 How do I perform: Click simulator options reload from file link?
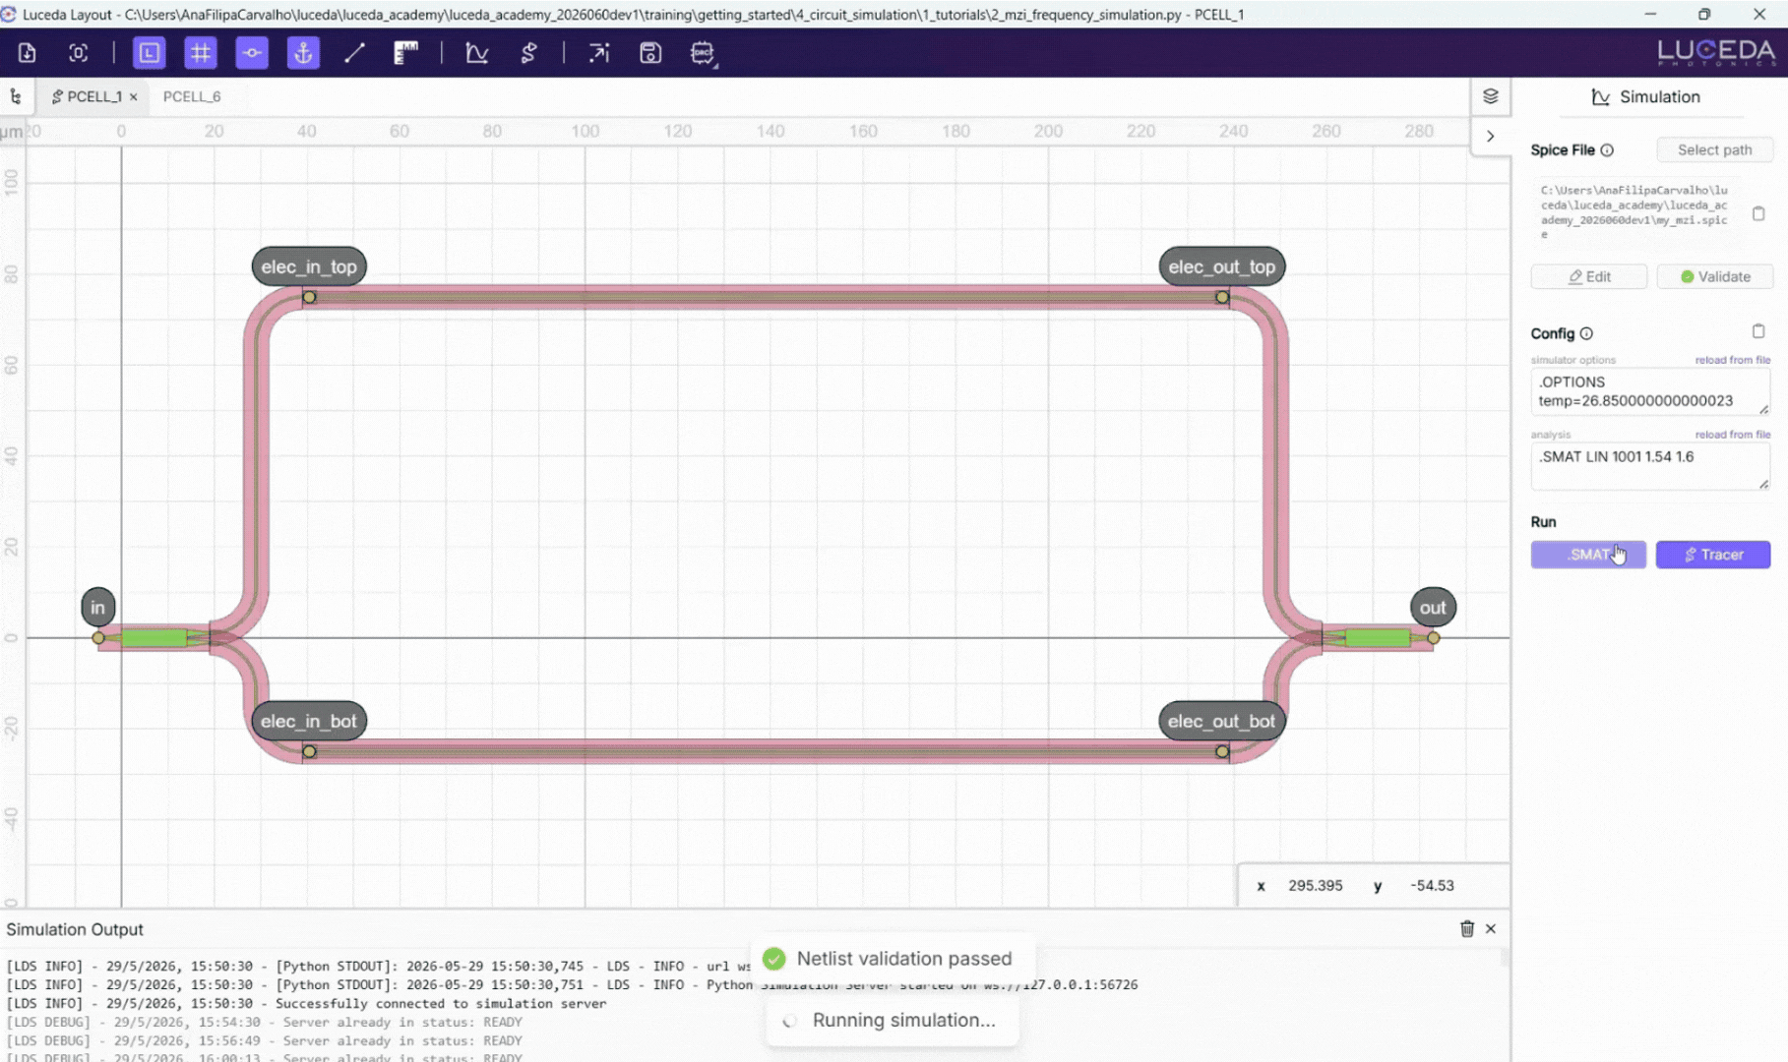pyautogui.click(x=1732, y=360)
